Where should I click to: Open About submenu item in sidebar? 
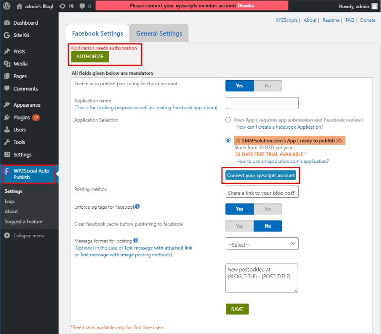11,211
